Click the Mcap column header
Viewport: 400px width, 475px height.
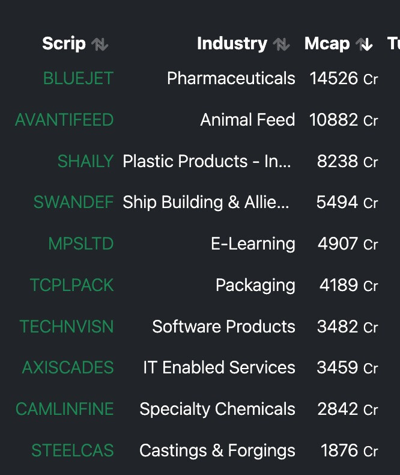(x=327, y=44)
